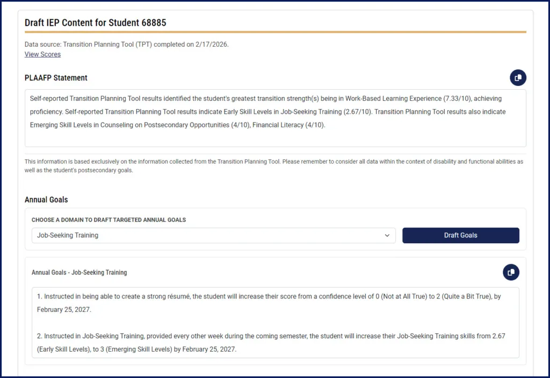Viewport: 550px width, 378px height.
Task: Click the Annual Goals section heading
Action: pyautogui.click(x=46, y=200)
